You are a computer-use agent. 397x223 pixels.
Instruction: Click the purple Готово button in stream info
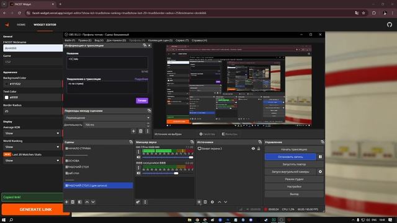pyautogui.click(x=142, y=100)
